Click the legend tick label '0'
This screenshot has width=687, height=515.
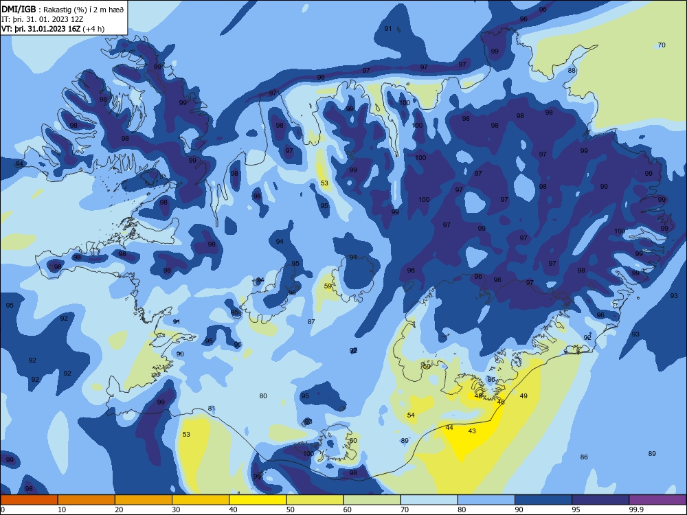pos(3,510)
